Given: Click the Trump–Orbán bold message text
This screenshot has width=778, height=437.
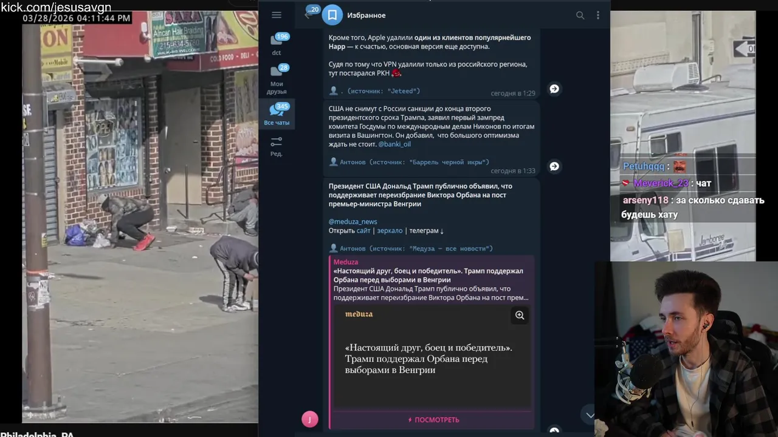Looking at the screenshot, I should tap(421, 195).
